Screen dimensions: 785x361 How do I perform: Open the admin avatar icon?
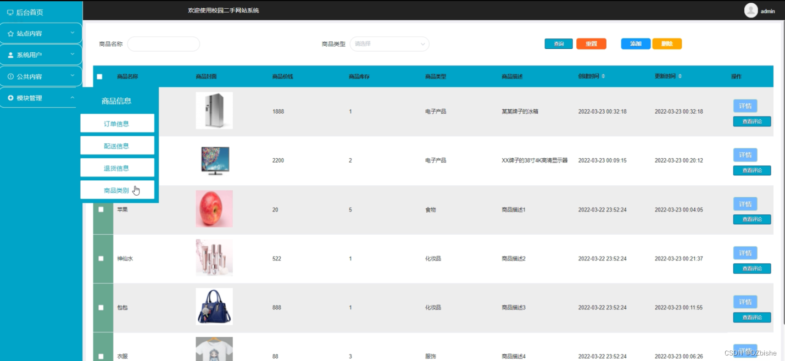point(750,10)
